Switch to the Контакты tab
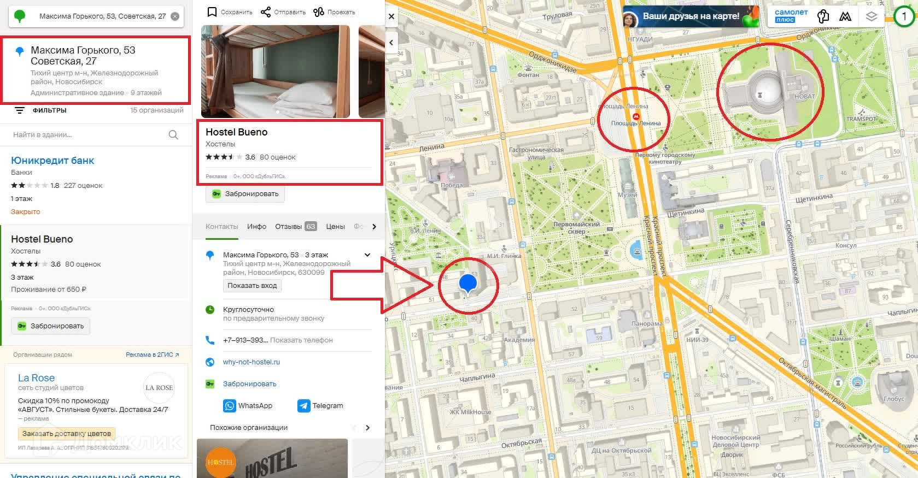The height and width of the screenshot is (478, 918). [222, 227]
